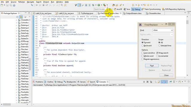The height and width of the screenshot is (107, 191).
Task: Toggle Link with Editor in Package Explorer
Action: click(x=21, y=17)
